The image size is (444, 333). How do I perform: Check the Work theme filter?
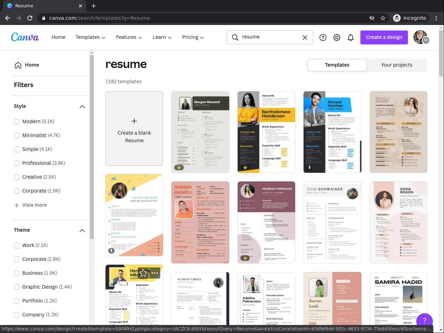(17, 246)
